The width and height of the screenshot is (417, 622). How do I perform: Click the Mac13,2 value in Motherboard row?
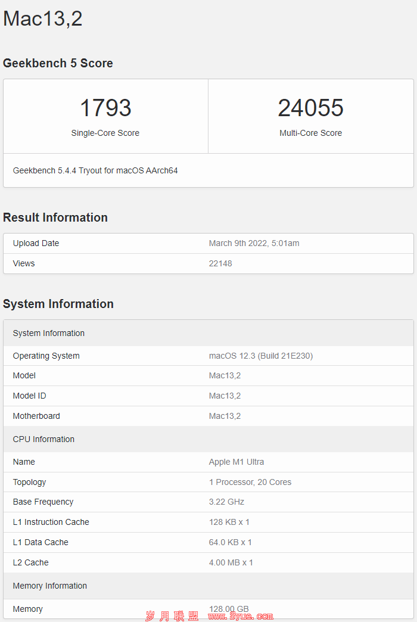[225, 416]
